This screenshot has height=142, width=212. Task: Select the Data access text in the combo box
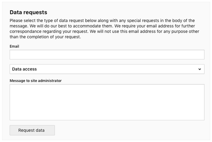pos(24,69)
